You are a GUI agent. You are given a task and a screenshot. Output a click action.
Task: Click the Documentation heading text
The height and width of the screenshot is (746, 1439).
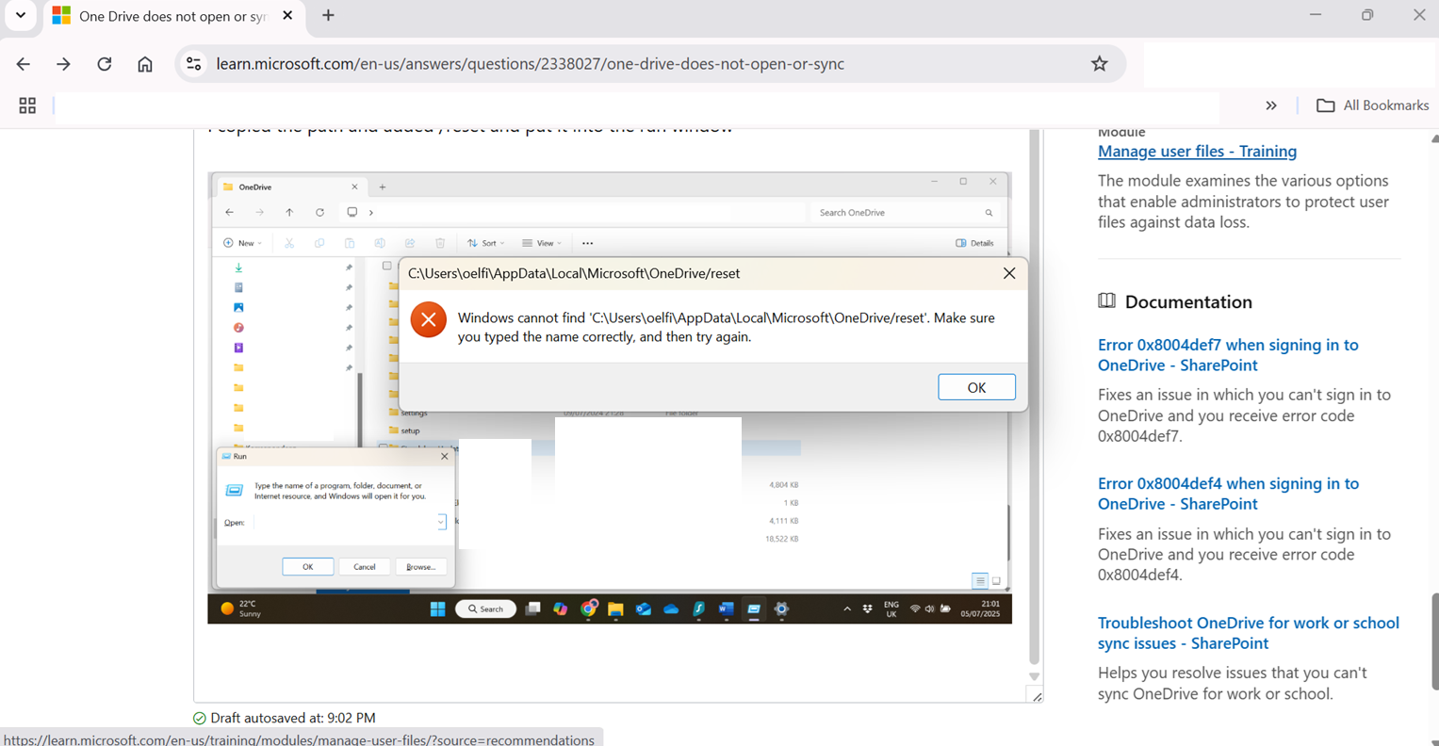tap(1188, 302)
